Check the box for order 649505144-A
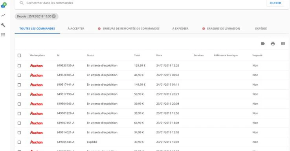Screen dimensions: 290x151 19,142
